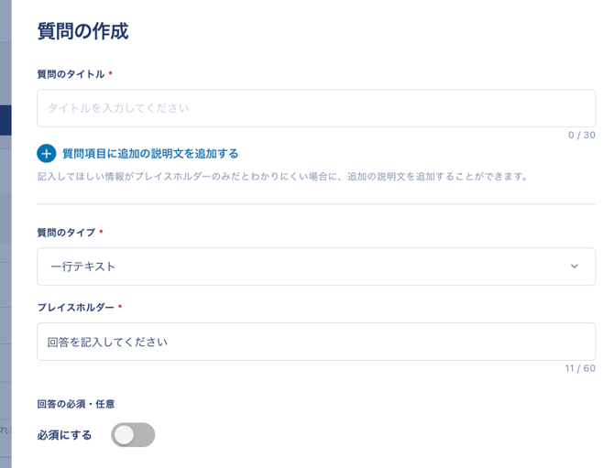Click the 必須にする label text

click(x=64, y=435)
